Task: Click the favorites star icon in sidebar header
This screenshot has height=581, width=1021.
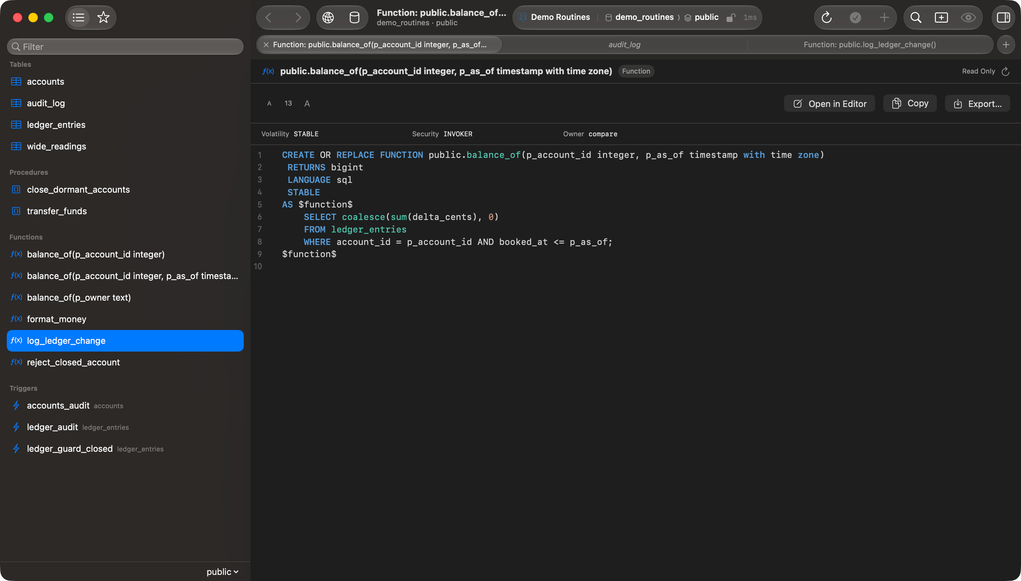Action: [x=103, y=18]
